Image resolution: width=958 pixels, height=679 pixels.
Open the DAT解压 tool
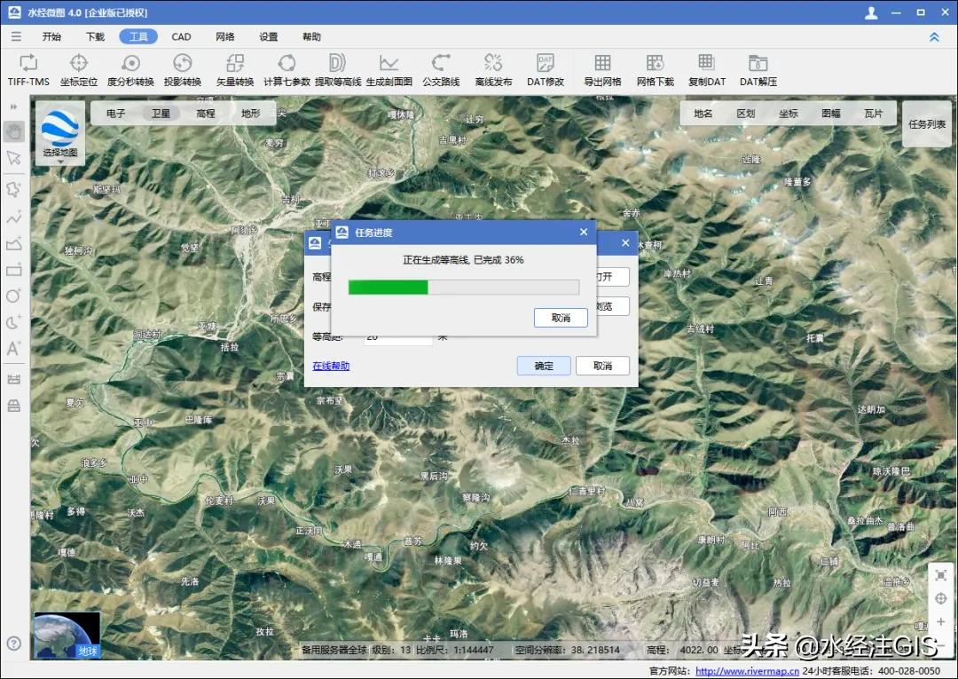coord(758,69)
